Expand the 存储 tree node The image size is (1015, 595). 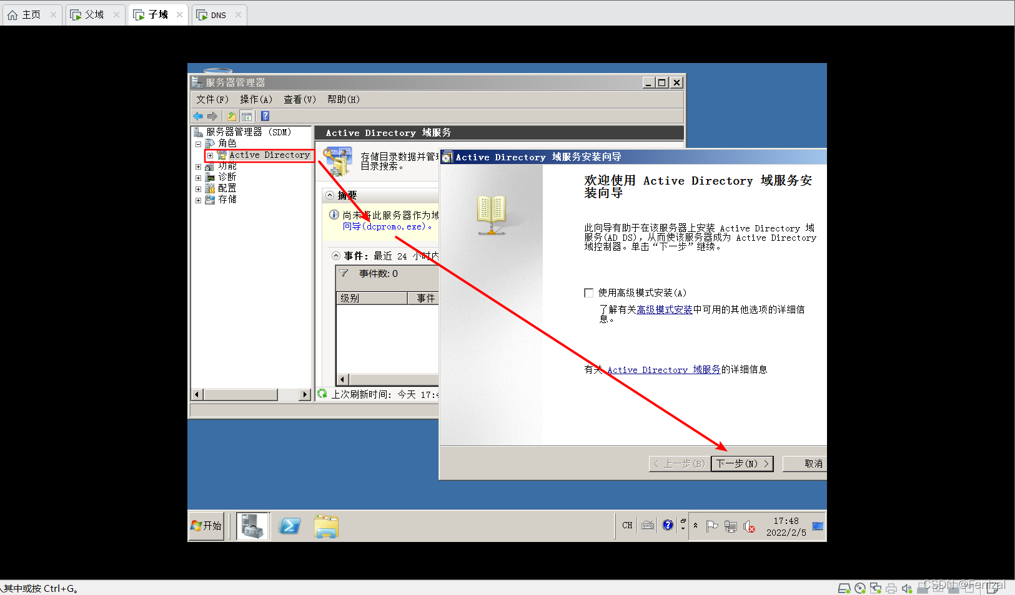tap(199, 200)
